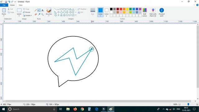199x112 pixels.
Task: Click the zoom slider handle
Action: pos(188,104)
